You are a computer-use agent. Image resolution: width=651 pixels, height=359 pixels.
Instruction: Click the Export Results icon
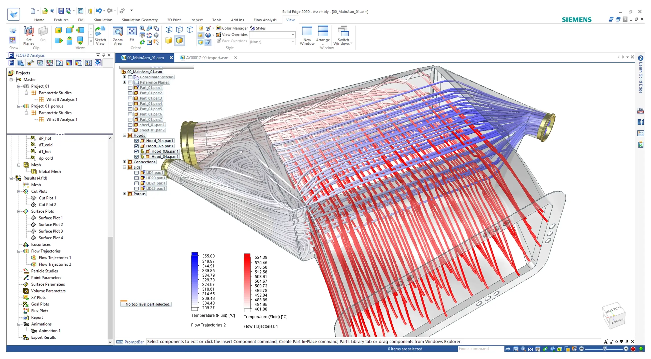tap(26, 337)
